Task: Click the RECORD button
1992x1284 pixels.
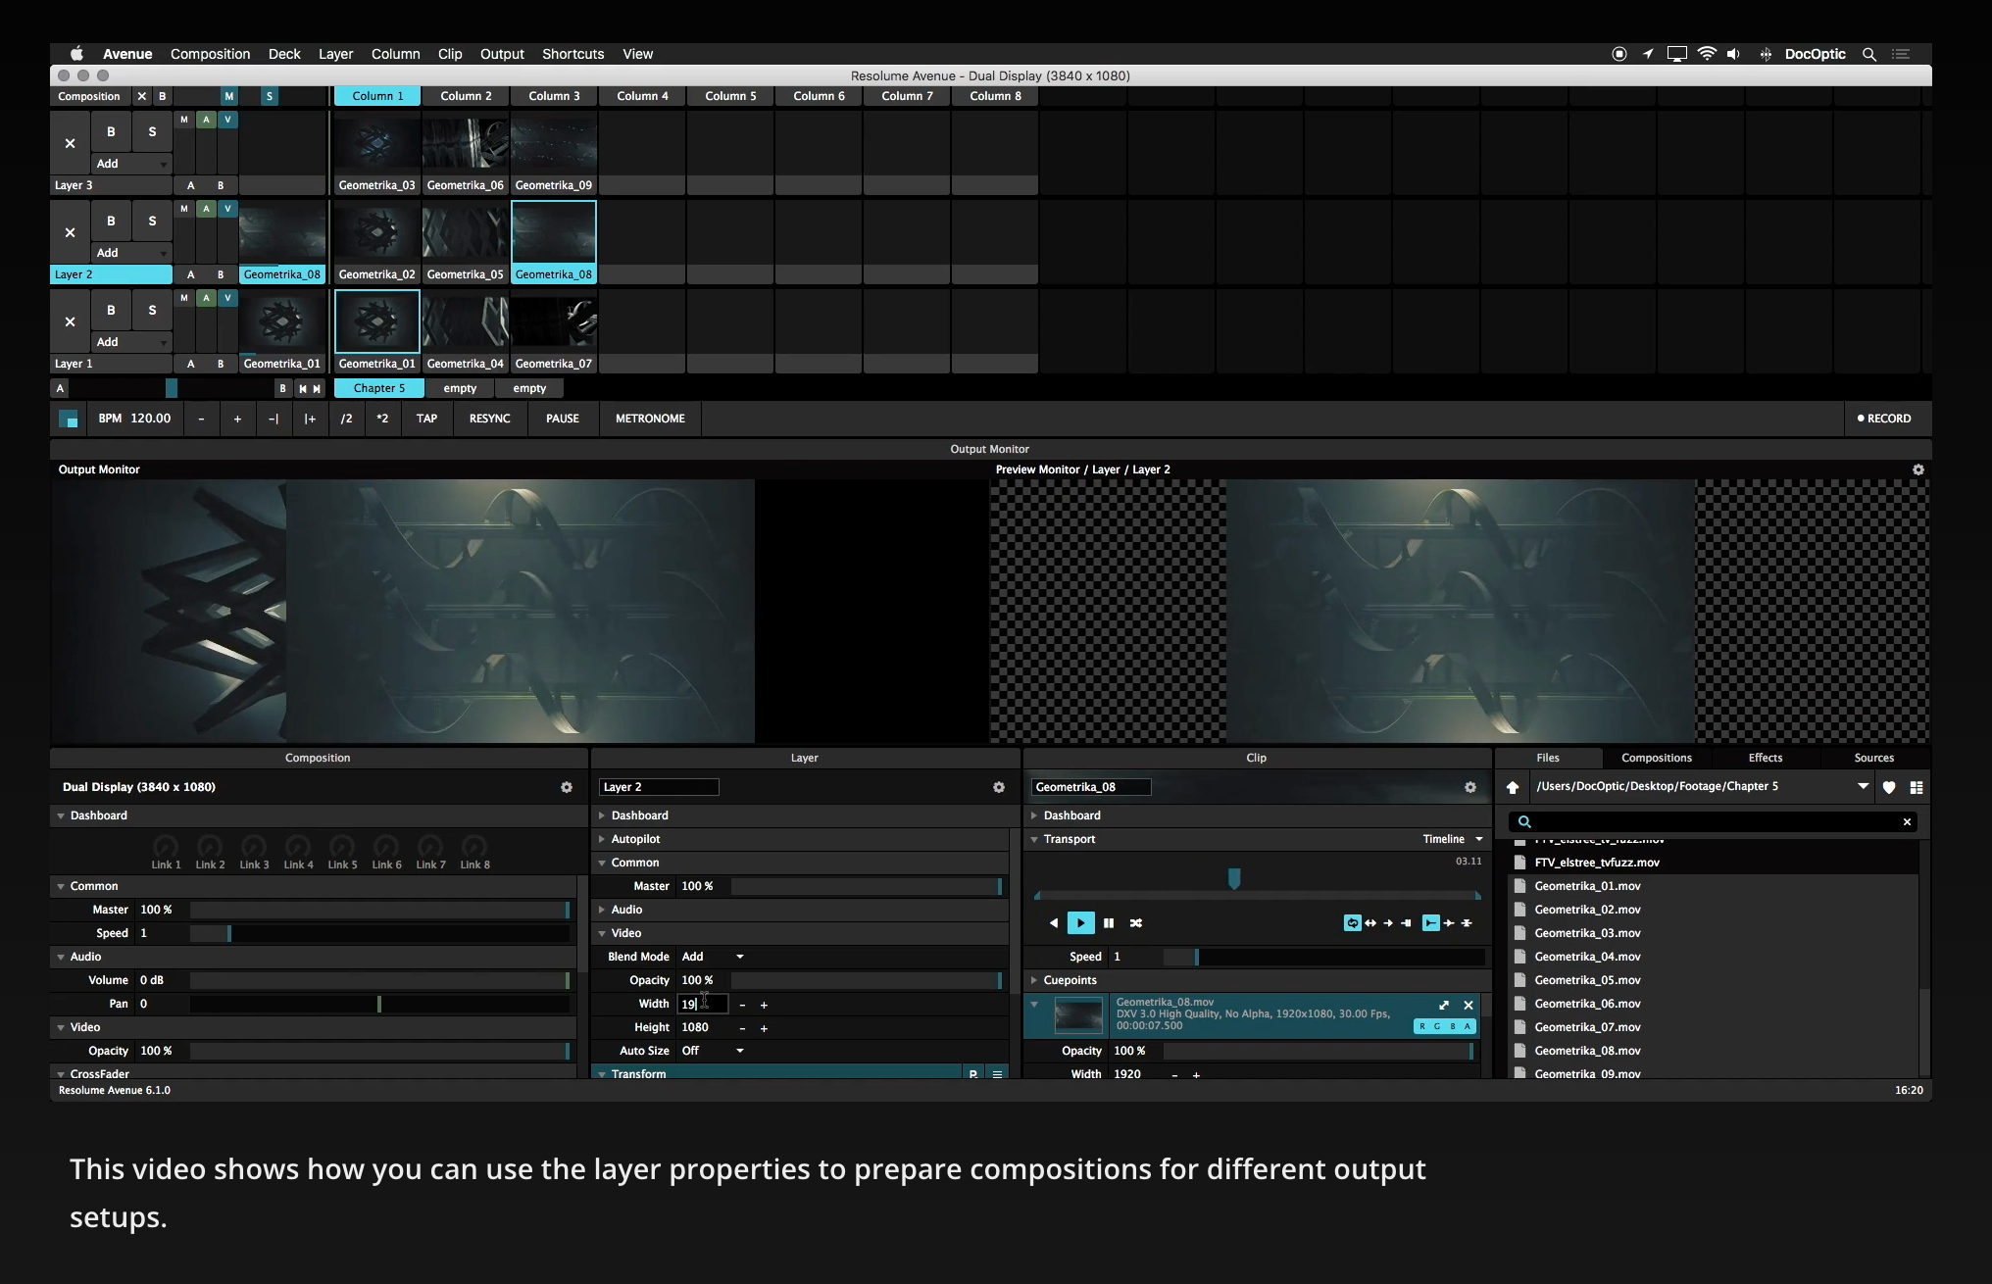Action: point(1883,419)
